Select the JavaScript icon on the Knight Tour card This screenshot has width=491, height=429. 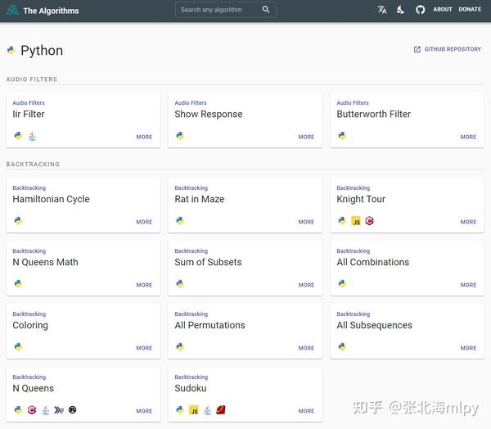point(356,221)
